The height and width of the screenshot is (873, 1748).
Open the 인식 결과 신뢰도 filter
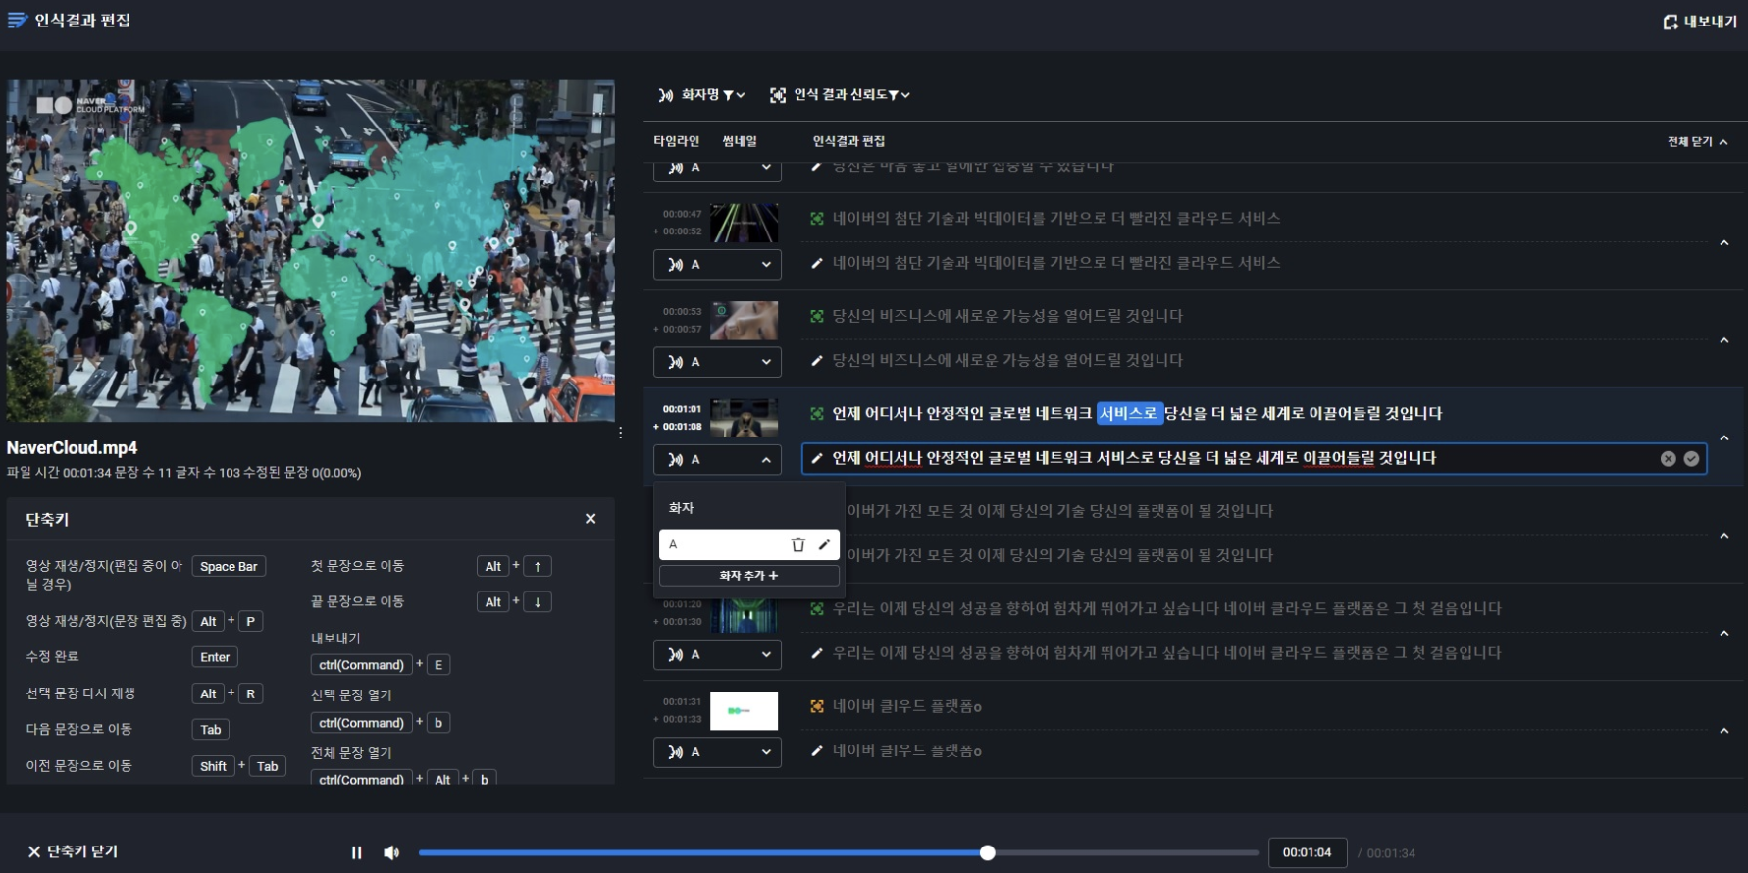(x=840, y=95)
